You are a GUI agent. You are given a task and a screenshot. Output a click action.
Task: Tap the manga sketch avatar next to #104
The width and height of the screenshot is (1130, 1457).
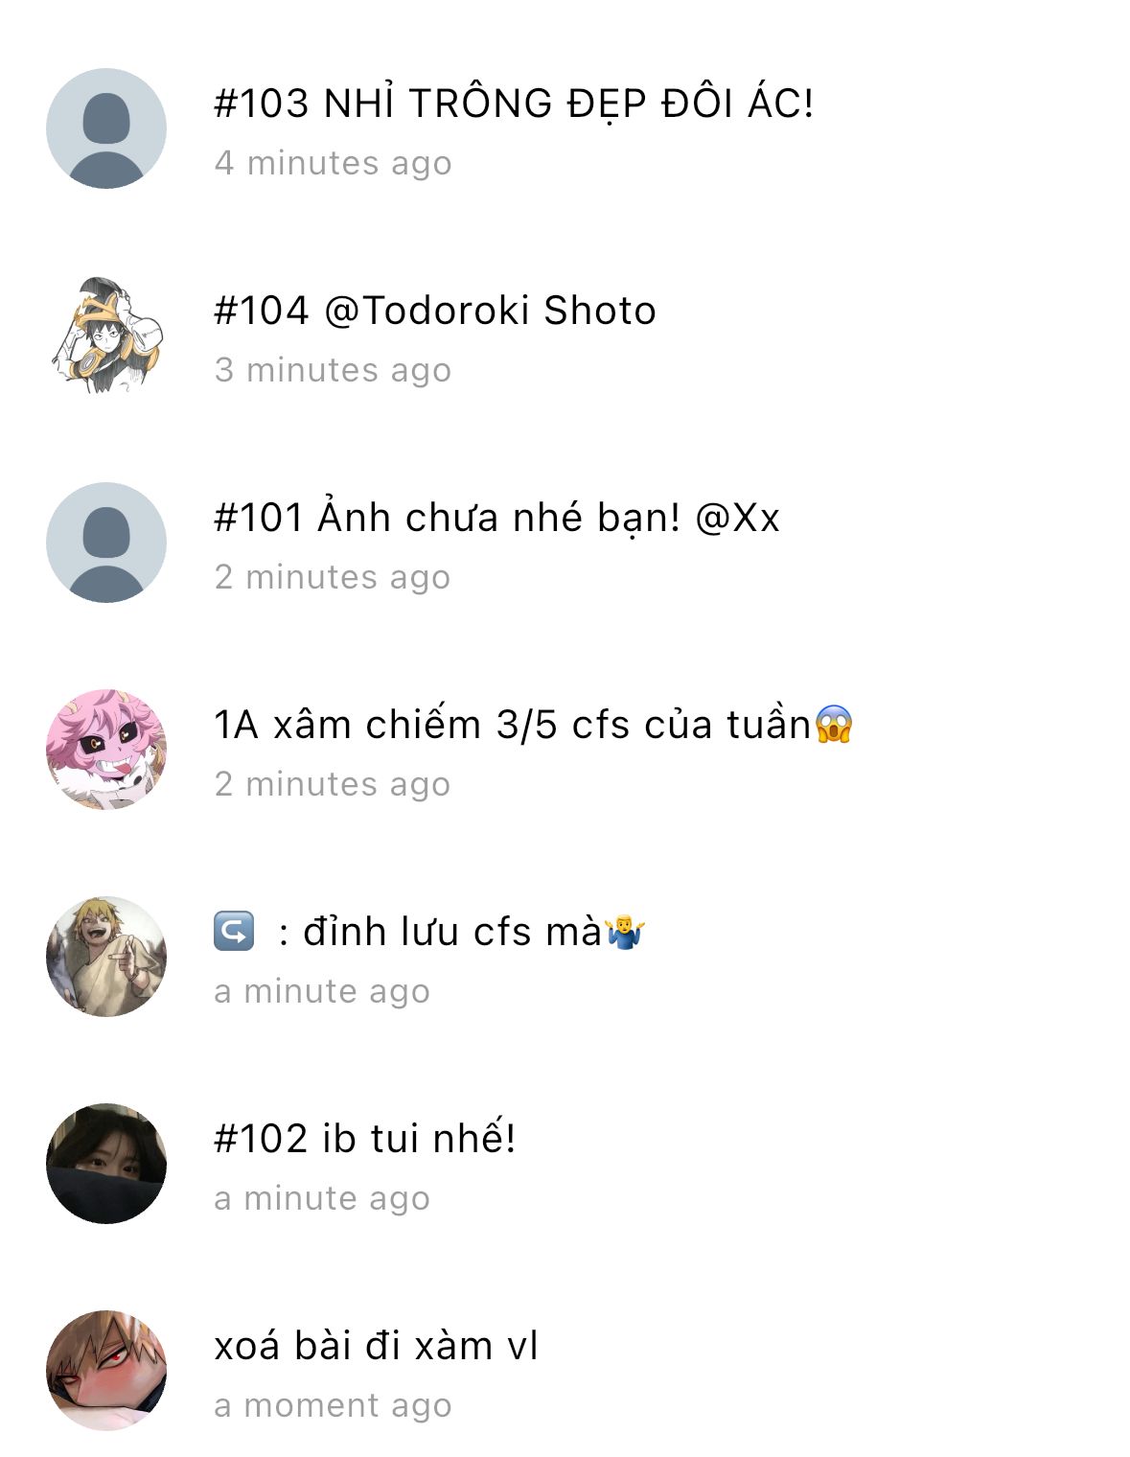(106, 335)
